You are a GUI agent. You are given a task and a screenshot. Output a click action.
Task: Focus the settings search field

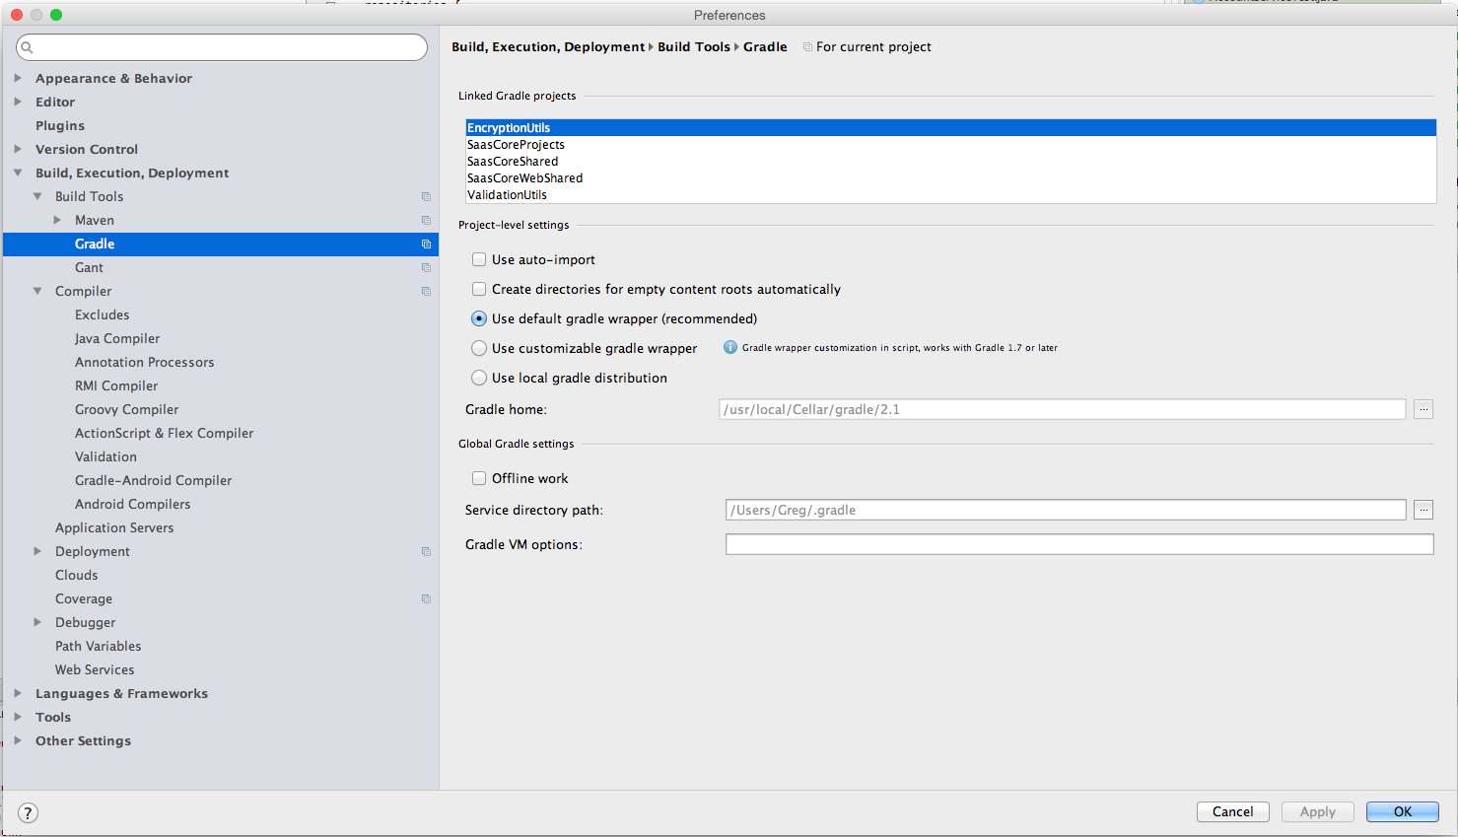(222, 47)
